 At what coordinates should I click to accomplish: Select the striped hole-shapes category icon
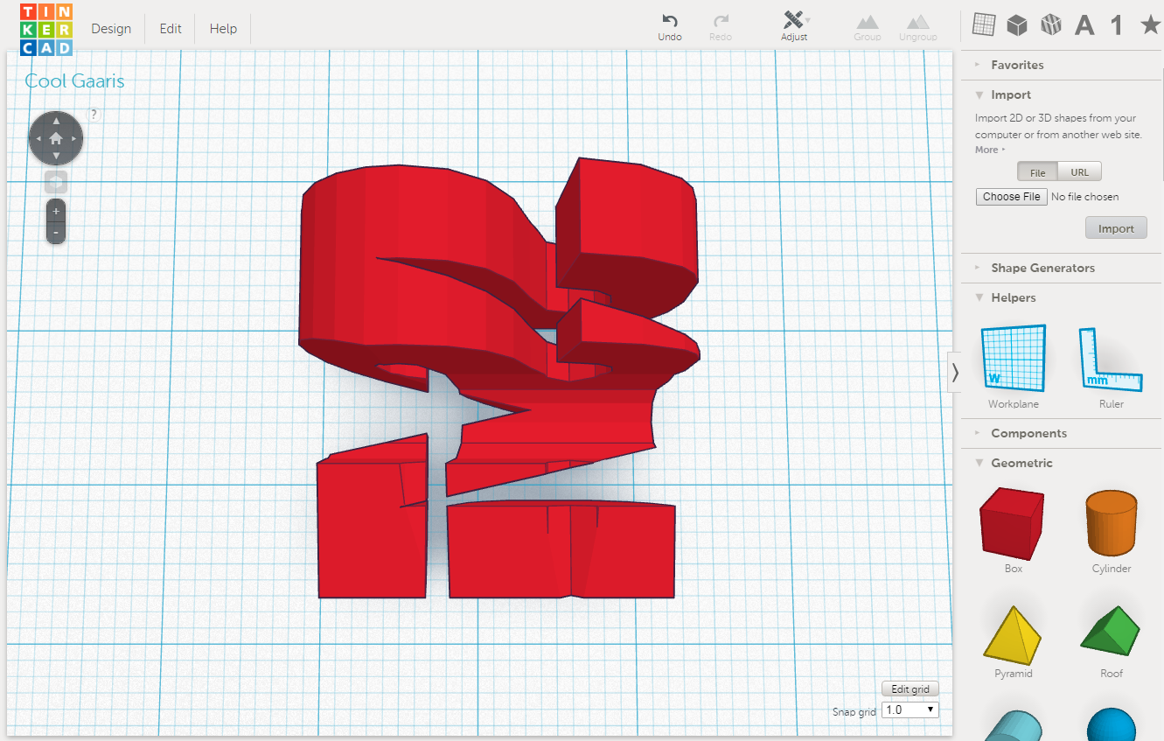click(1050, 24)
